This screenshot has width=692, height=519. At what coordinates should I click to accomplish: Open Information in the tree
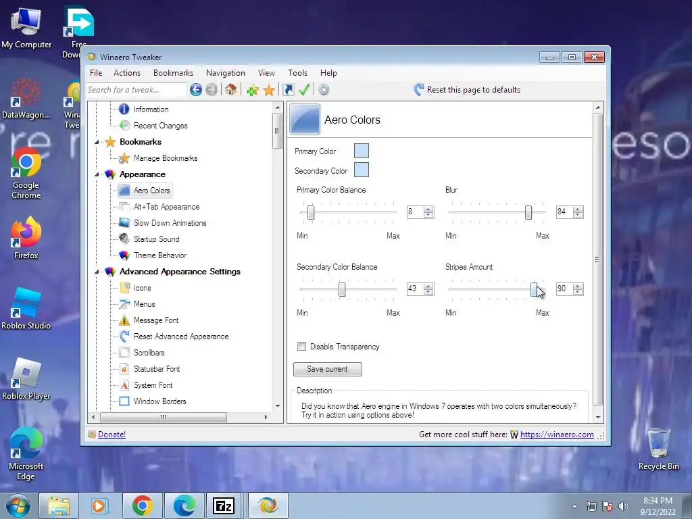click(151, 109)
